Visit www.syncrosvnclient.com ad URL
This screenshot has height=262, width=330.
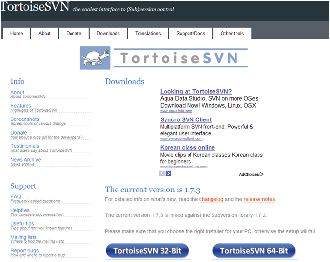coord(181,139)
